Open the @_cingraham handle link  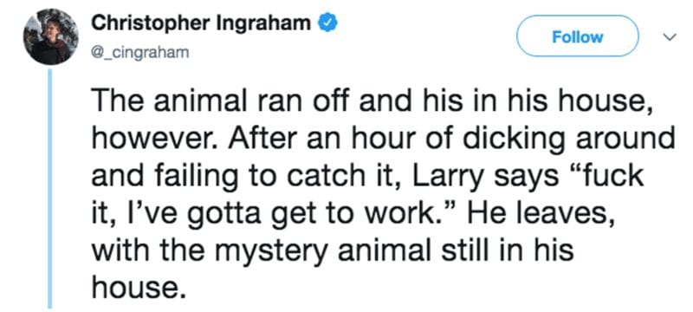coord(139,53)
